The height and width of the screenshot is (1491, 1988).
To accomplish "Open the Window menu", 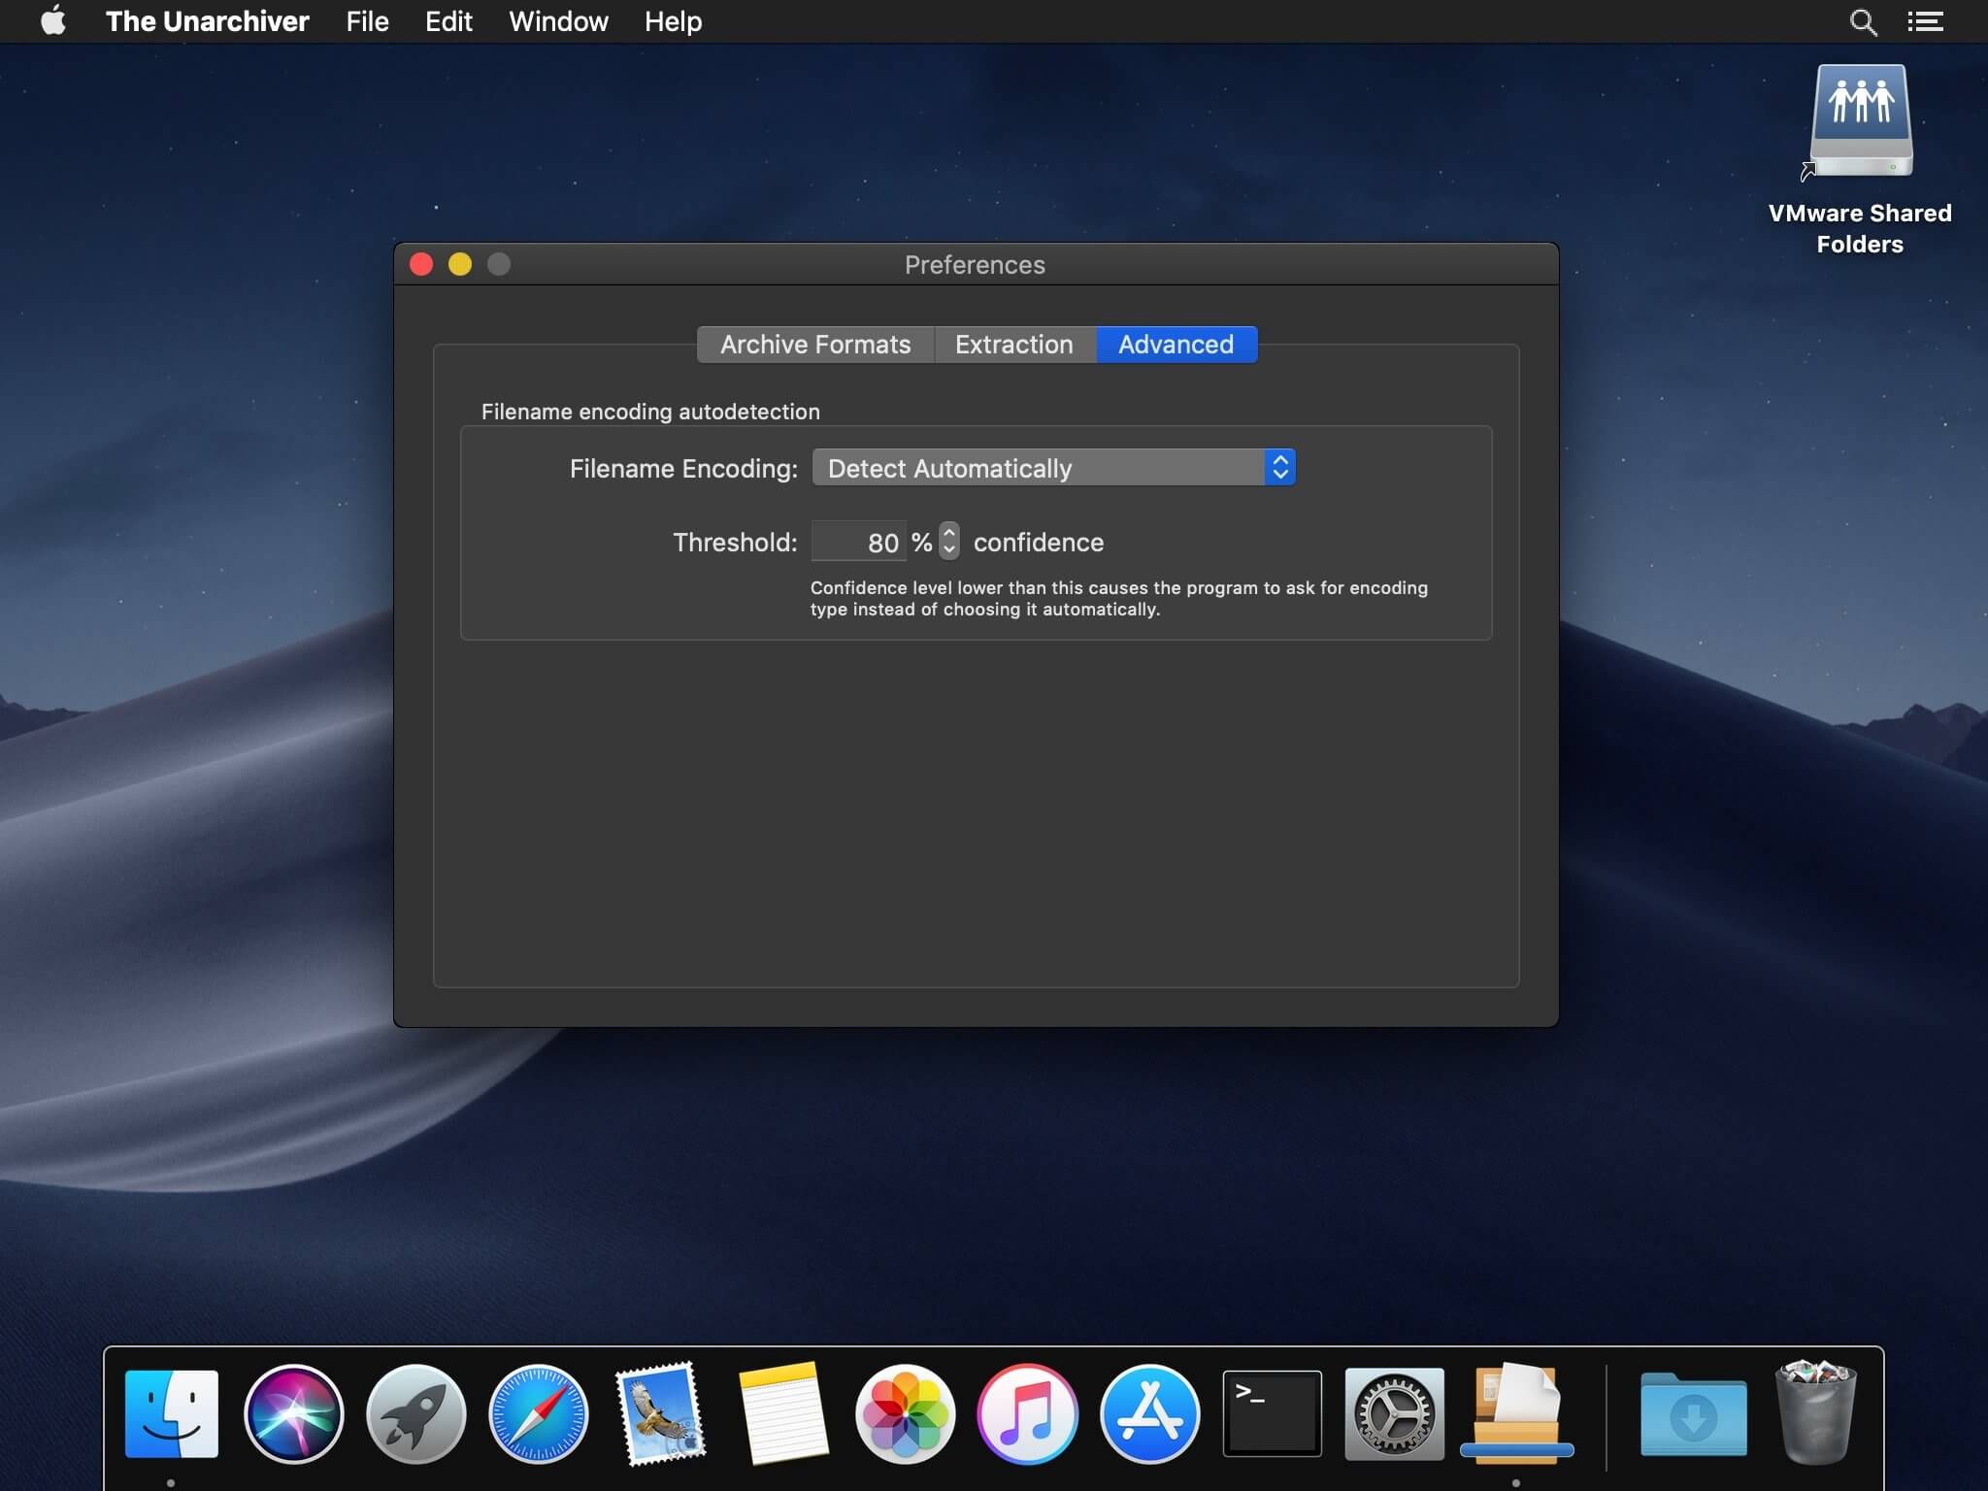I will point(558,21).
